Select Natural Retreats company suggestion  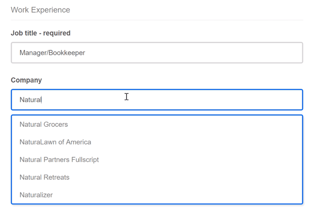(x=44, y=177)
